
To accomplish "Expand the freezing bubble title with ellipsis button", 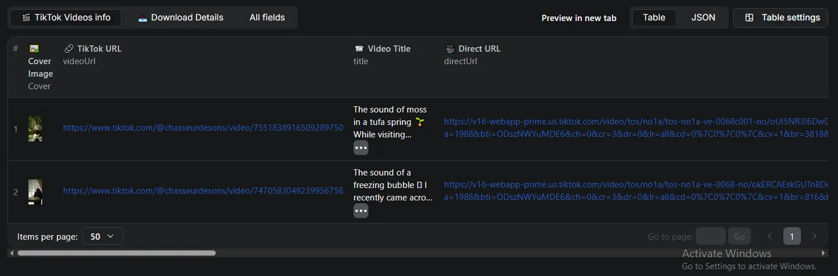I will (361, 211).
